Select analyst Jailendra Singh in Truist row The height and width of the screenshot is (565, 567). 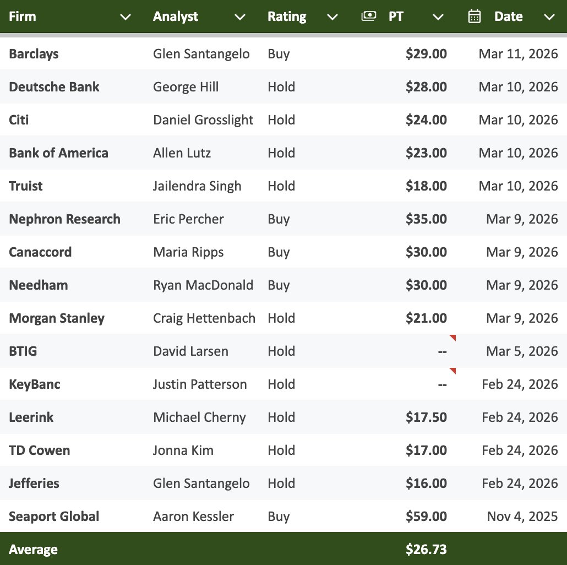197,186
